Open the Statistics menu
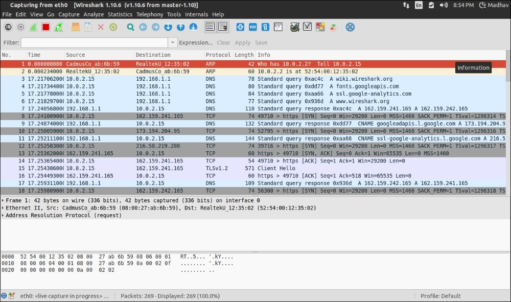The height and width of the screenshot is (302, 511). (120, 14)
